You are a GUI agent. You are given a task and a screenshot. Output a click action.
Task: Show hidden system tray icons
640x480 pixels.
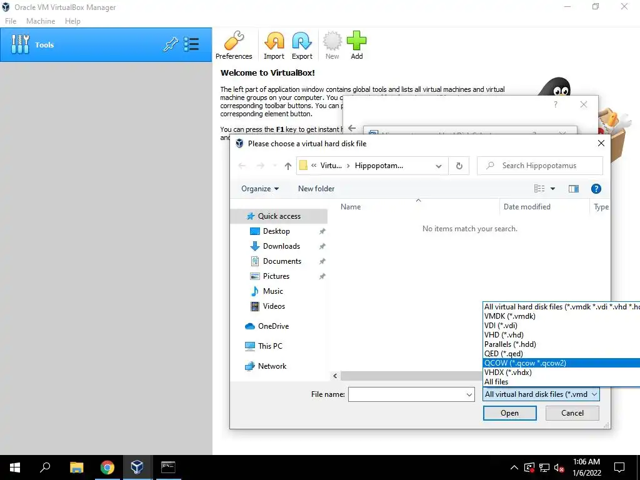coord(514,467)
